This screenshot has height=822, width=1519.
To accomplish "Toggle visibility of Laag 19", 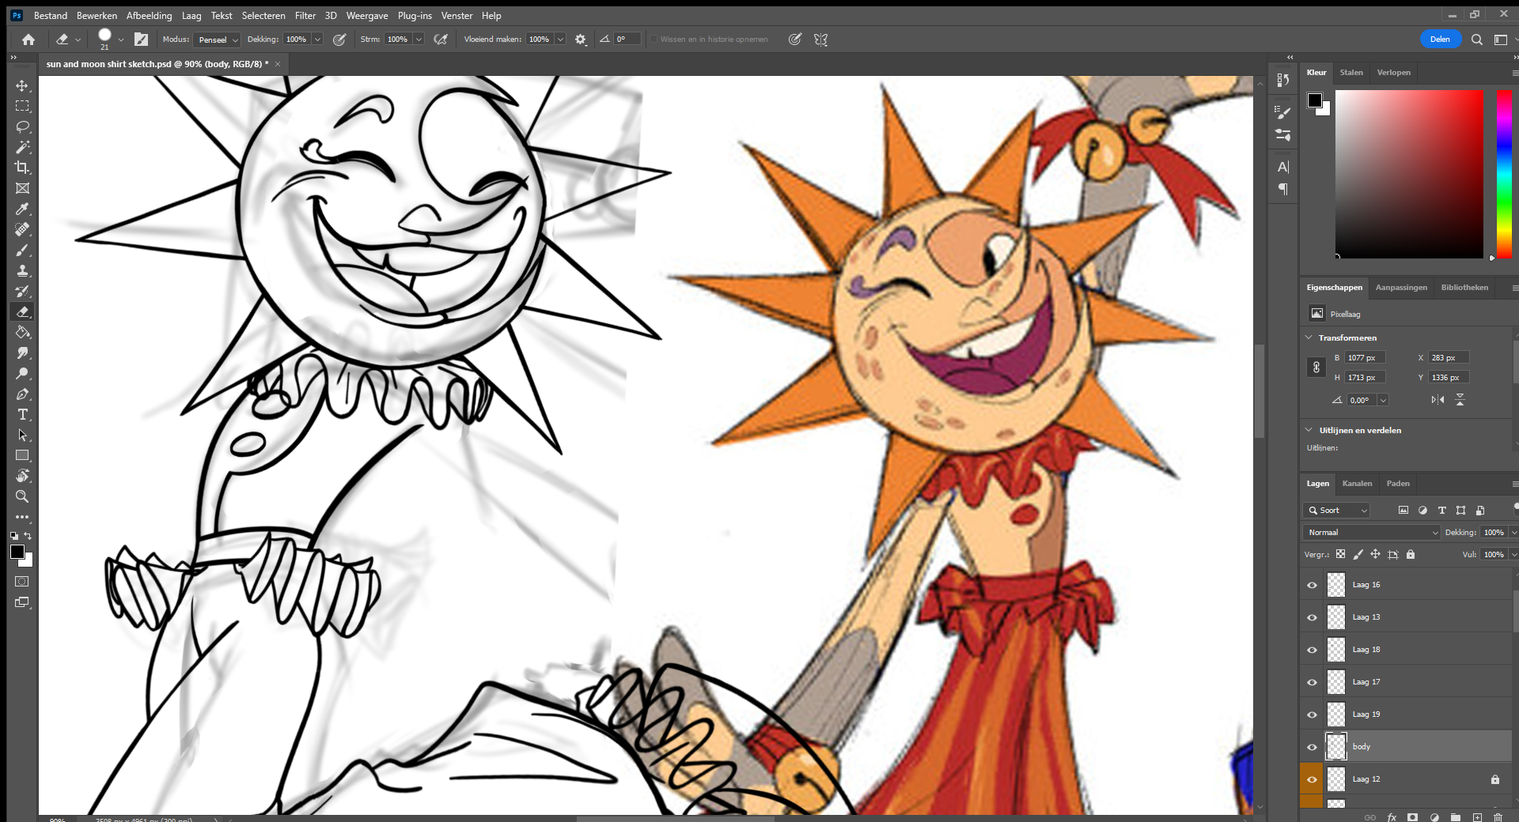I will pos(1312,715).
